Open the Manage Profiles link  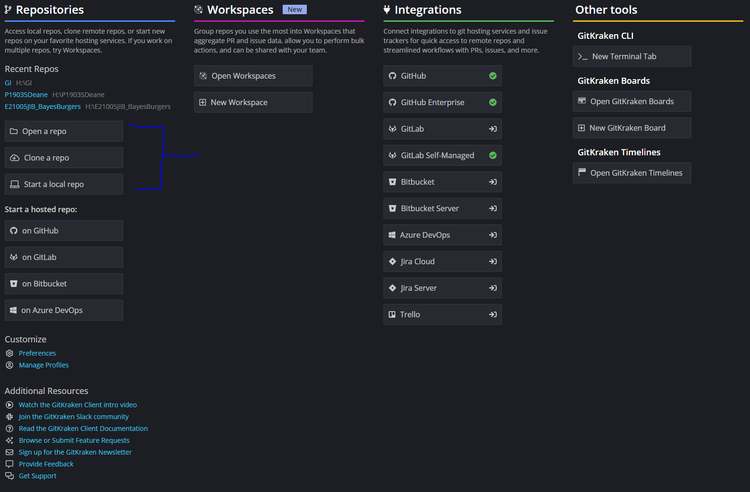click(44, 365)
